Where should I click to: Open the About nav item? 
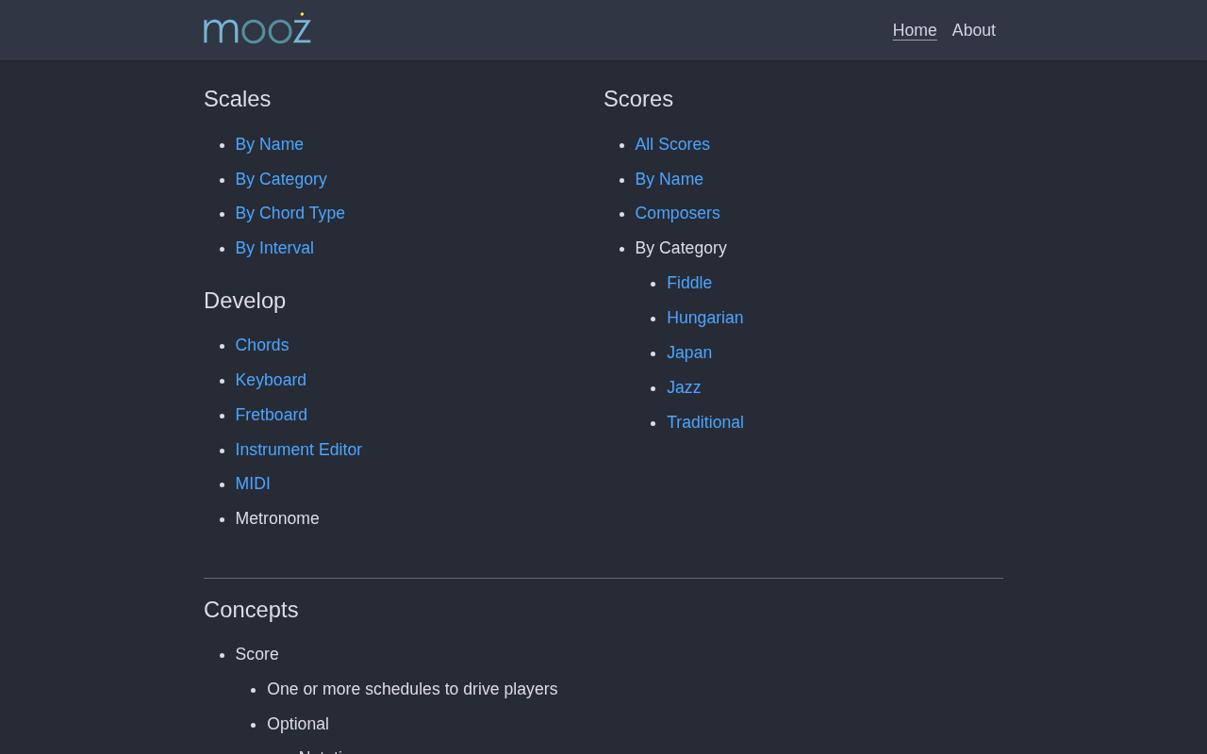(x=974, y=30)
